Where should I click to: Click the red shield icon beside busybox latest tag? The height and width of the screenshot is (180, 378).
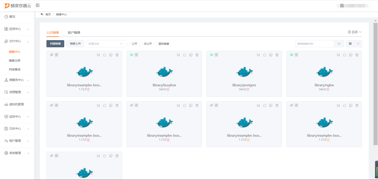coord(168,89)
